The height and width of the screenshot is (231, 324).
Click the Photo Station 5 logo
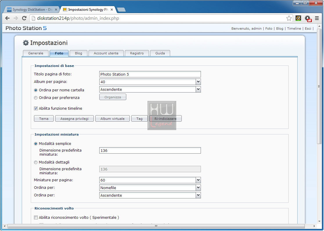click(26, 28)
